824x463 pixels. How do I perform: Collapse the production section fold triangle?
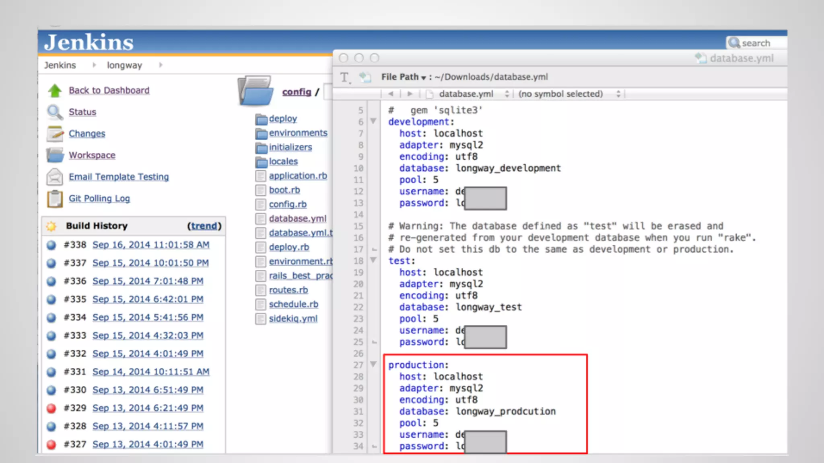373,364
